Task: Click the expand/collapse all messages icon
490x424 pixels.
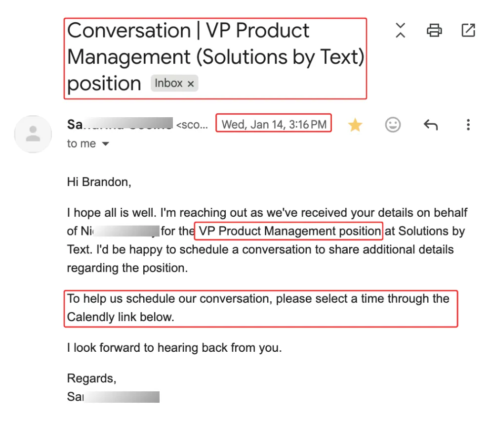Action: pyautogui.click(x=400, y=30)
